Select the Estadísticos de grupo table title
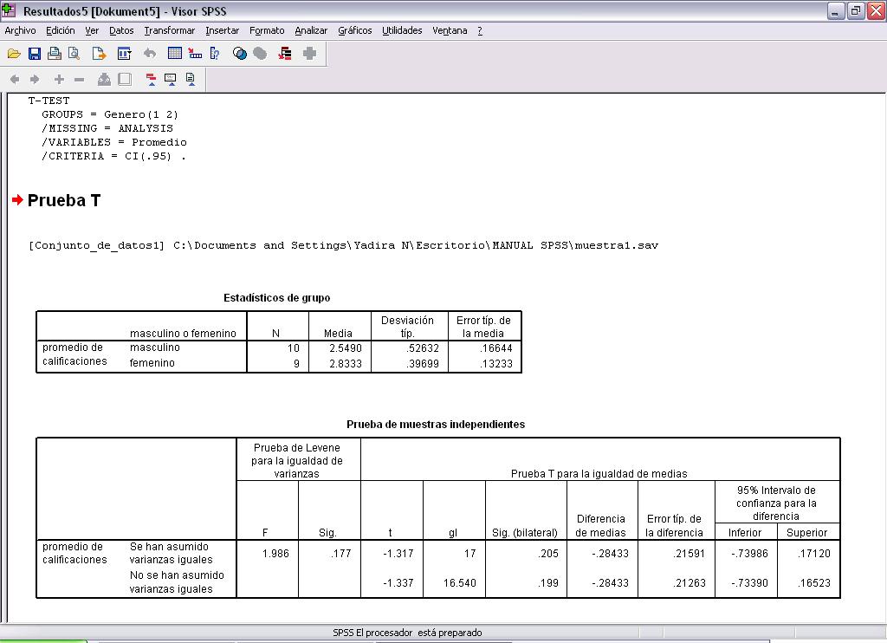The width and height of the screenshot is (887, 643). click(x=276, y=298)
